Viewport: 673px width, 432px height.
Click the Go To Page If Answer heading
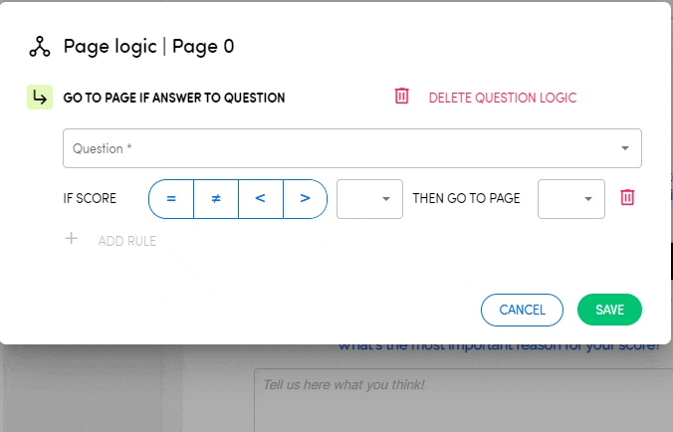click(x=174, y=98)
